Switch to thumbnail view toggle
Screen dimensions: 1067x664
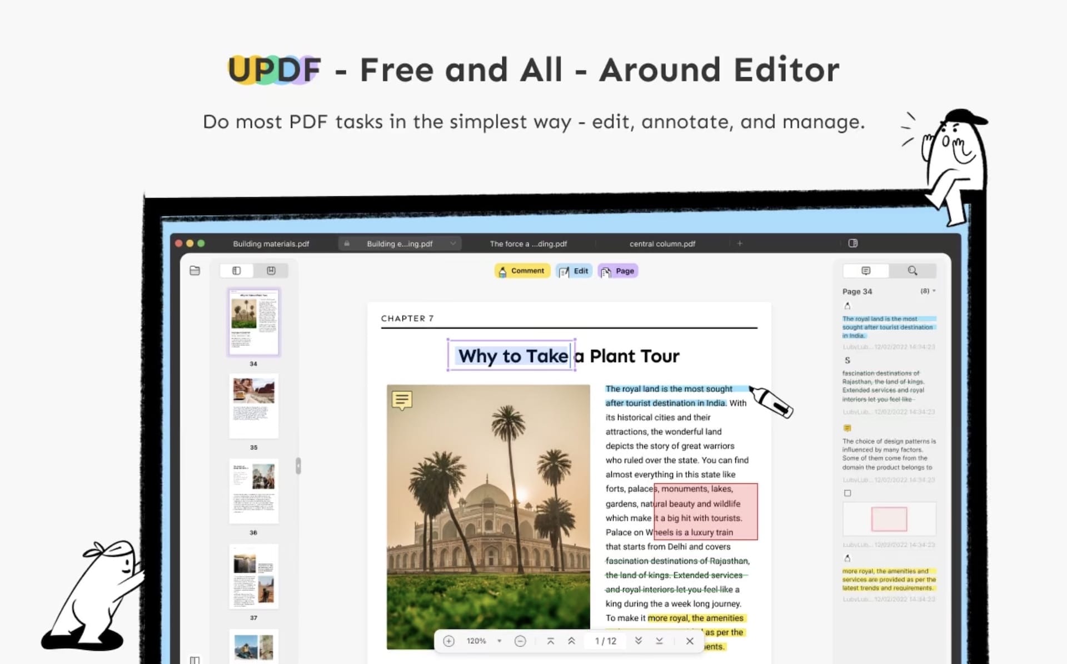click(x=237, y=271)
